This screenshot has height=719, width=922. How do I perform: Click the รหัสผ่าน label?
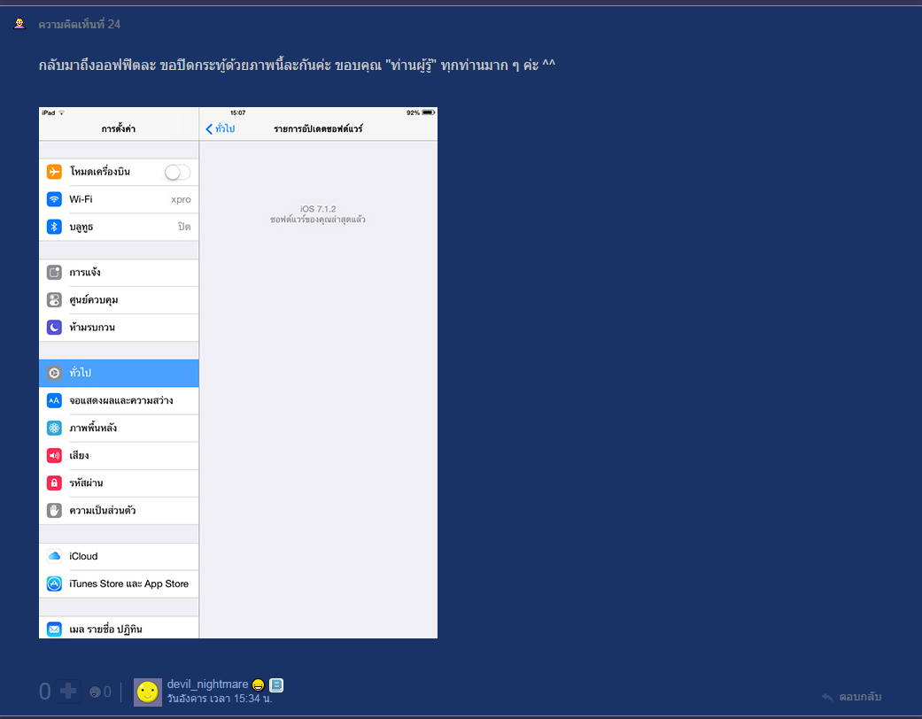(86, 483)
